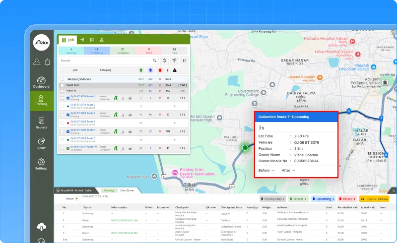Open the filter options in job panel
The image size is (397, 243).
tap(174, 61)
